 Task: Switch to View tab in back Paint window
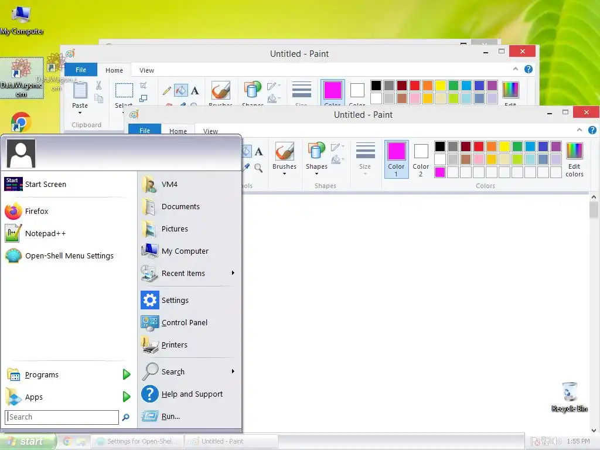pyautogui.click(x=146, y=70)
